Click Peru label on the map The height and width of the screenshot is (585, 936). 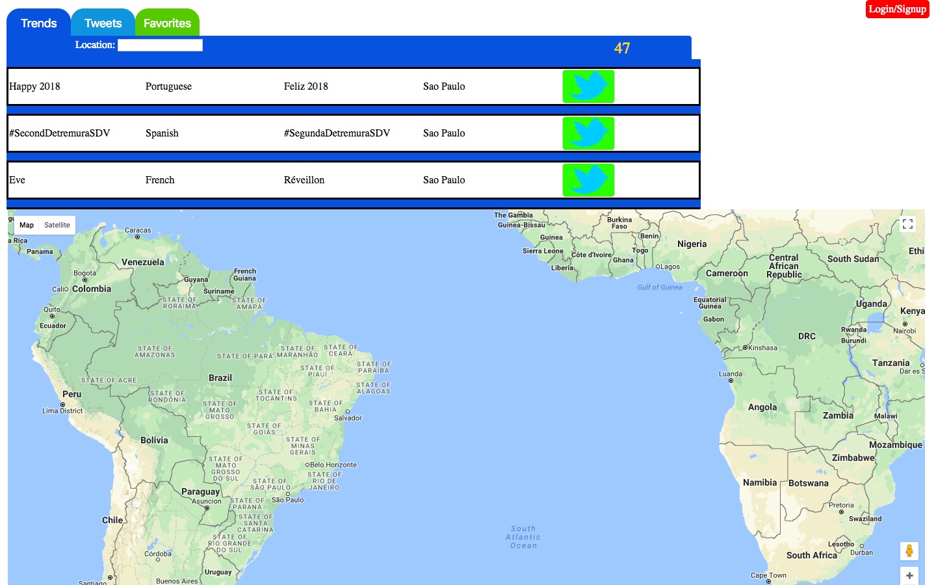click(x=72, y=394)
